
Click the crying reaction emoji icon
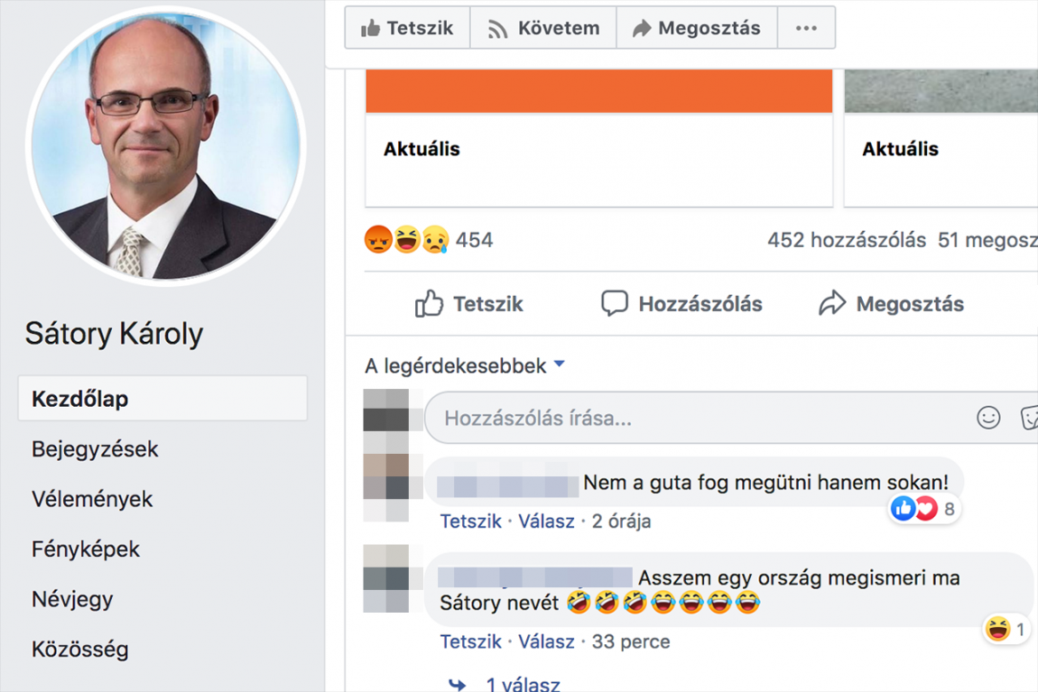(x=435, y=239)
